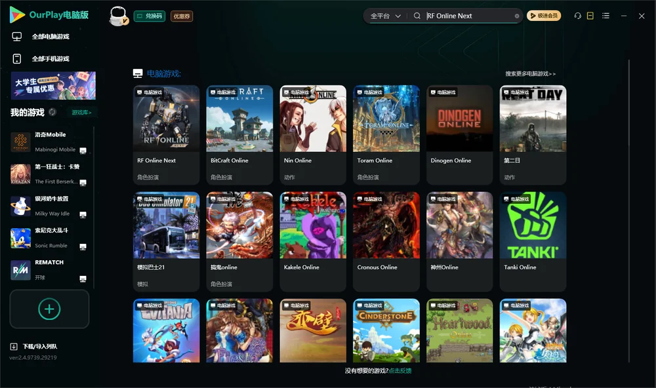Click the phone icon beside 全部手机游戏
Screen dimensions: 656x388
point(17,59)
